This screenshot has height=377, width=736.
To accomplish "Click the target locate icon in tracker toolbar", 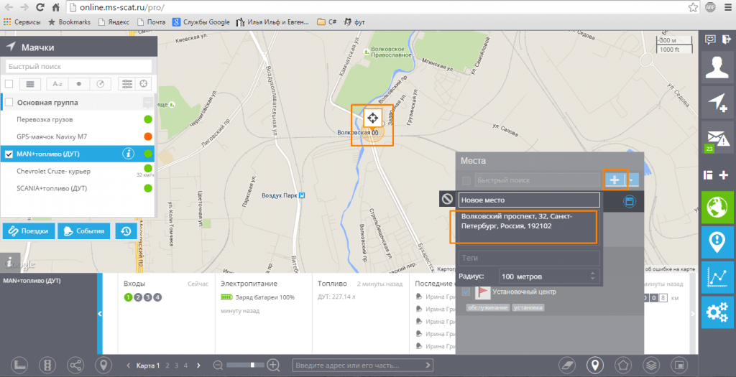I will 144,84.
